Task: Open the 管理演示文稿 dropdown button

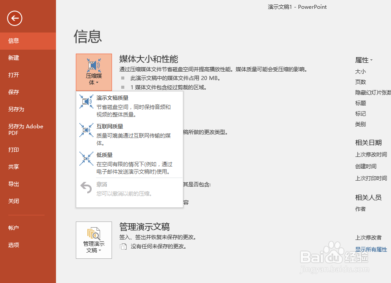Action: click(94, 240)
